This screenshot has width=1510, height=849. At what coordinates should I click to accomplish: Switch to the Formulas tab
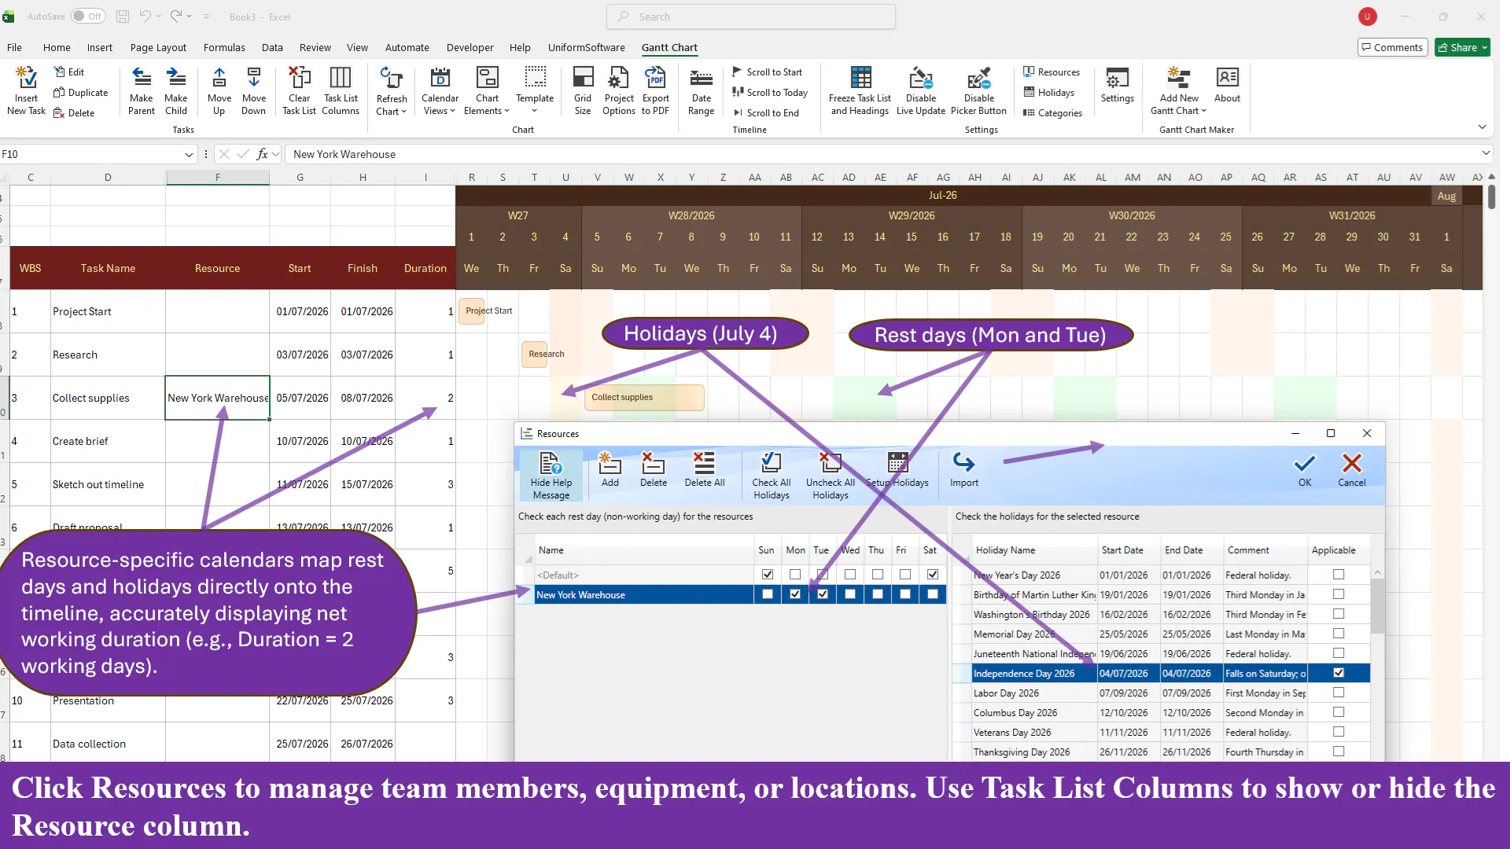coord(224,47)
